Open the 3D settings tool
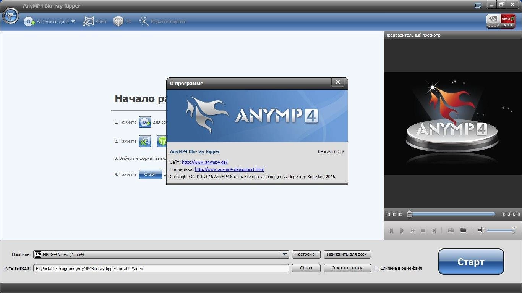This screenshot has width=522, height=293. [122, 22]
